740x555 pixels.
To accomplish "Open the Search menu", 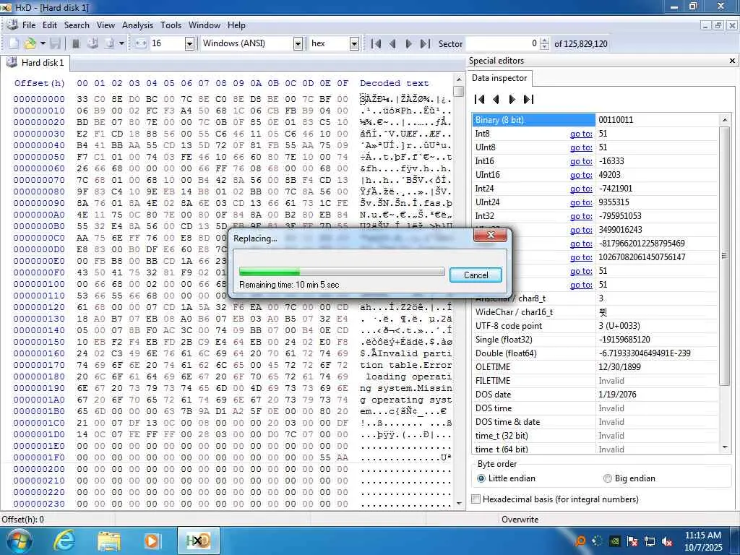I will 77,25.
